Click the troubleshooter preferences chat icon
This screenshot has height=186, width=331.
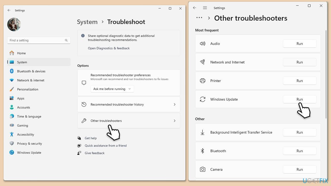coord(84,83)
